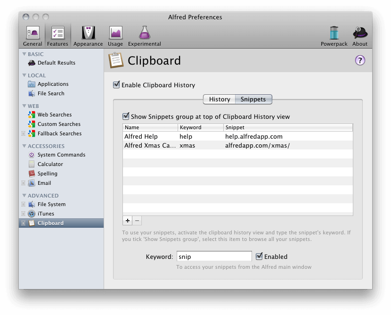Image resolution: width=391 pixels, height=315 pixels.
Task: Open the Experimental flask pane
Action: pyautogui.click(x=144, y=36)
